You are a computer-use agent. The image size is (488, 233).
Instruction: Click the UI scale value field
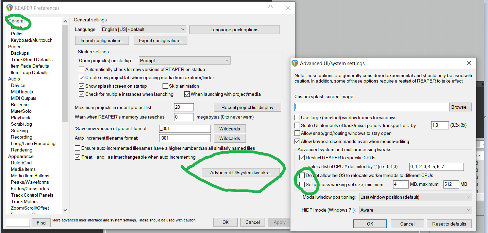coord(440,125)
